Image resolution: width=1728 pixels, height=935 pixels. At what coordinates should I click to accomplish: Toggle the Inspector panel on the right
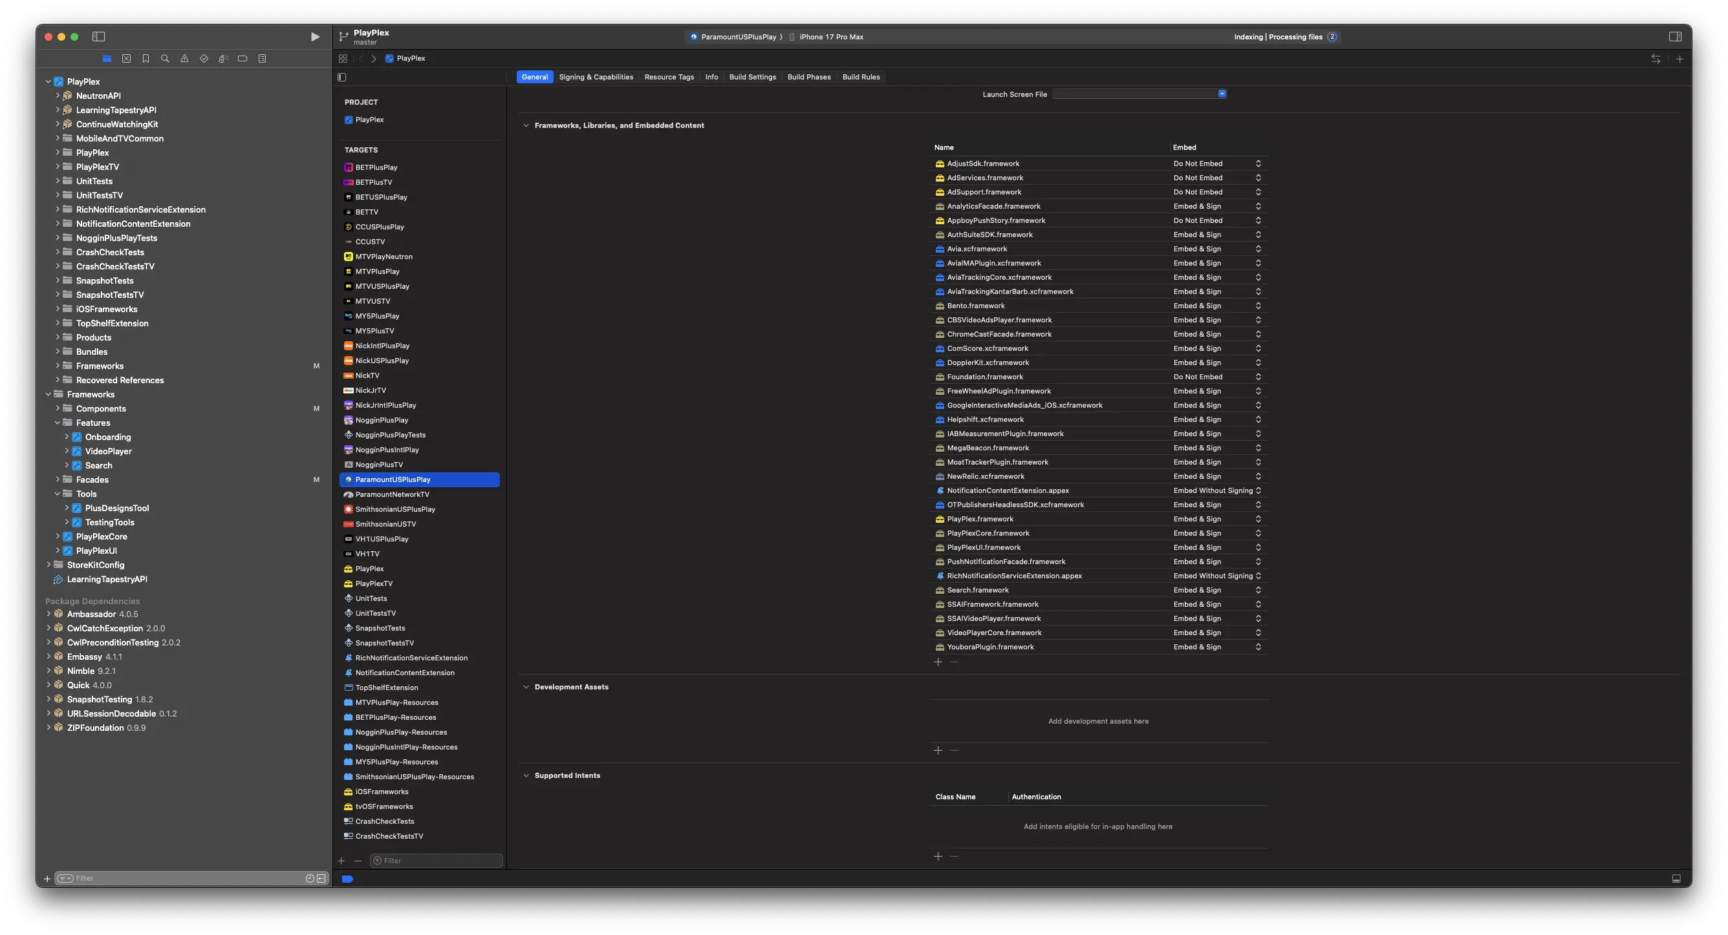coord(1675,37)
